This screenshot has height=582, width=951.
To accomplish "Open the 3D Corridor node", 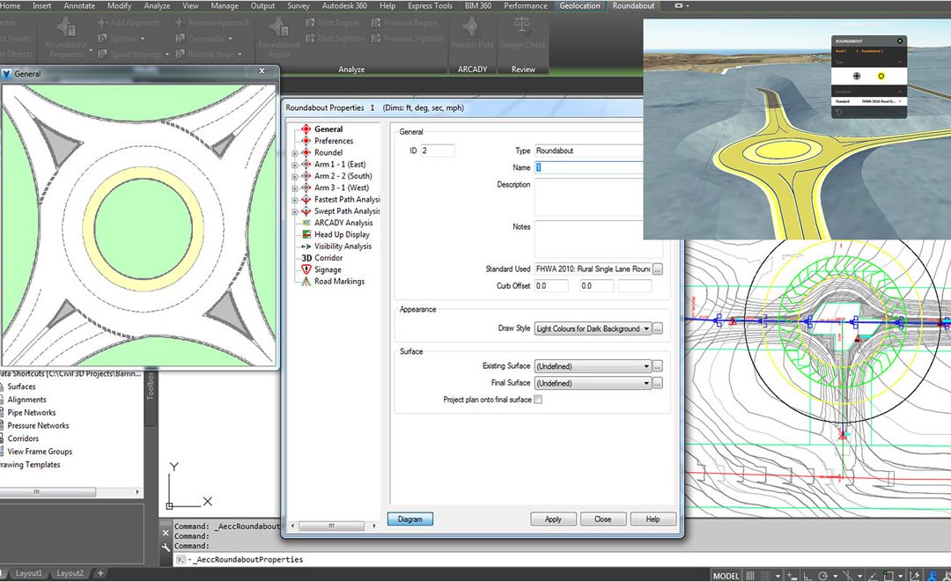I will coord(321,258).
